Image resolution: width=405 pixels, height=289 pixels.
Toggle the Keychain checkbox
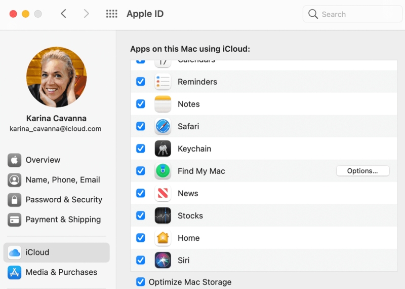coord(141,149)
